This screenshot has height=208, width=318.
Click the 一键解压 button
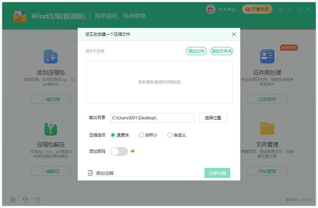[x=51, y=171]
